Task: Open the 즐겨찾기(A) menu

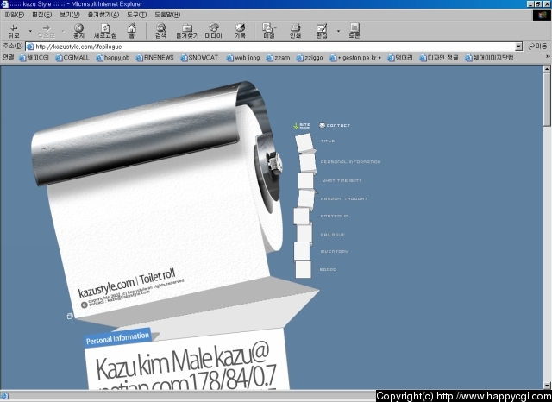Action: point(103,15)
